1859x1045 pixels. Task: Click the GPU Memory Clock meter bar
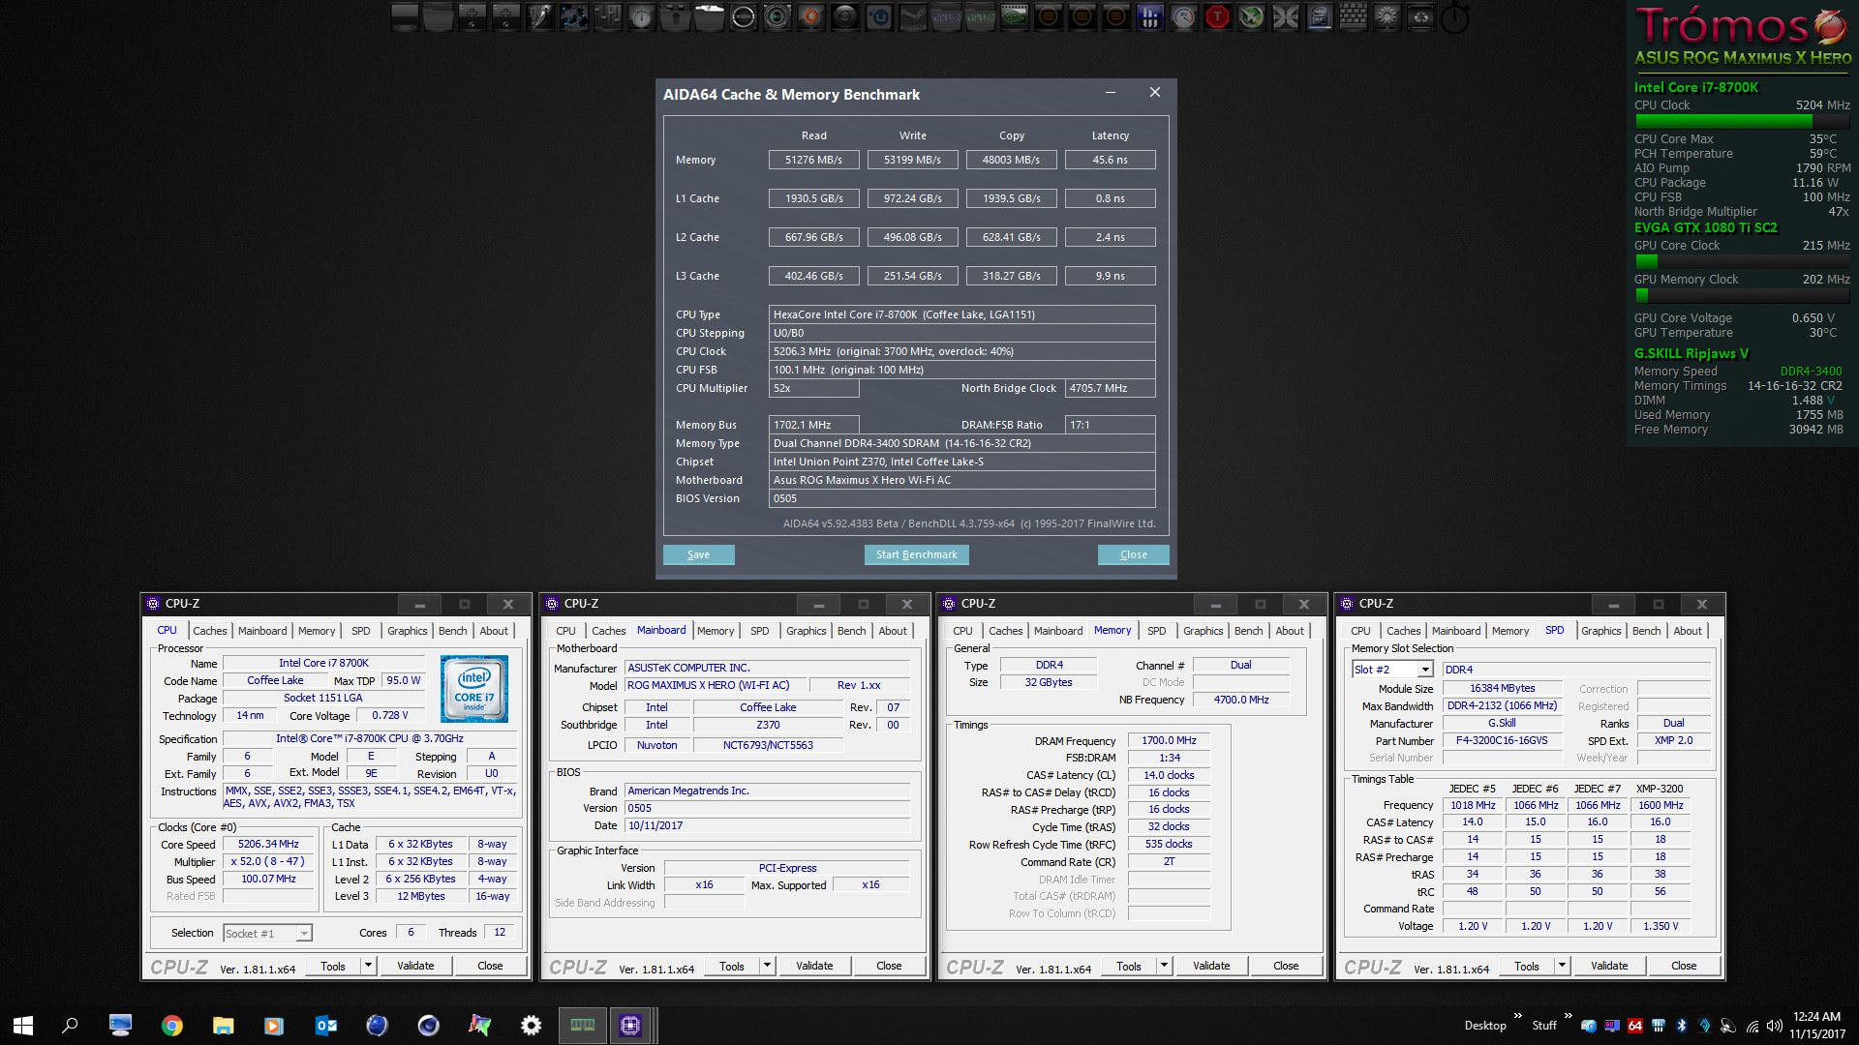click(1742, 295)
